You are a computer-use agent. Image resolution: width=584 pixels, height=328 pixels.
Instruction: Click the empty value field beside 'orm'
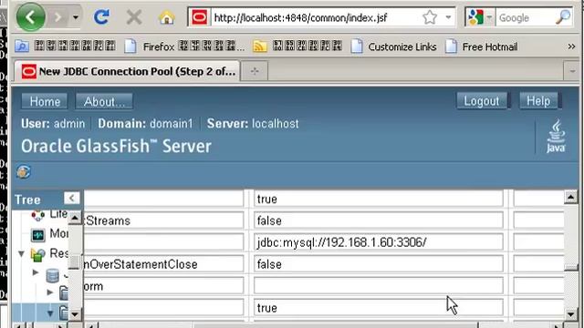pyautogui.click(x=379, y=286)
